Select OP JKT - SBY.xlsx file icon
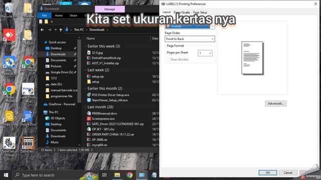Screen dimensions: 321x180 (x=89, y=129)
